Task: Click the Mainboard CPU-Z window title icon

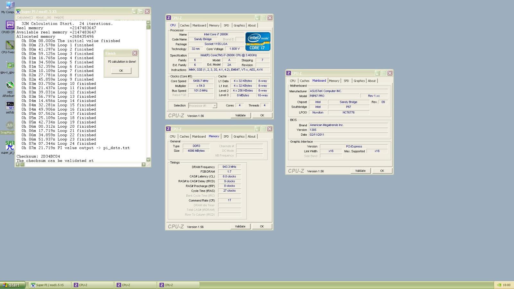Action: coord(288,73)
